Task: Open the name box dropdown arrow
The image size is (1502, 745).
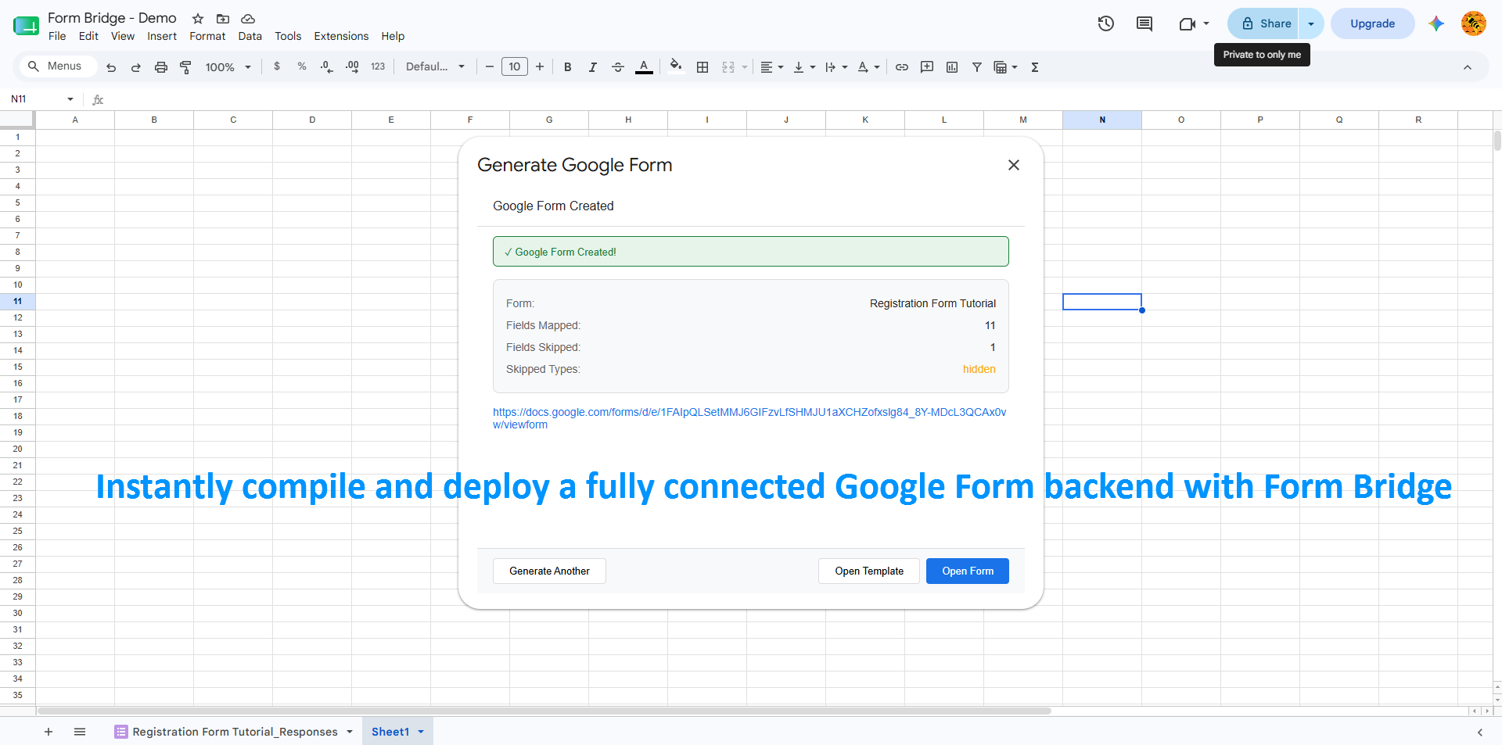Action: (x=70, y=99)
